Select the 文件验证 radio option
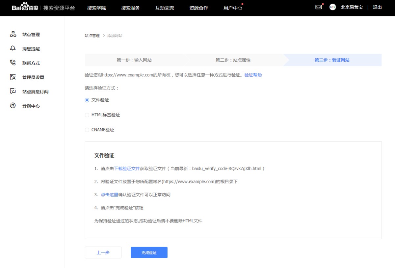 tap(87, 100)
